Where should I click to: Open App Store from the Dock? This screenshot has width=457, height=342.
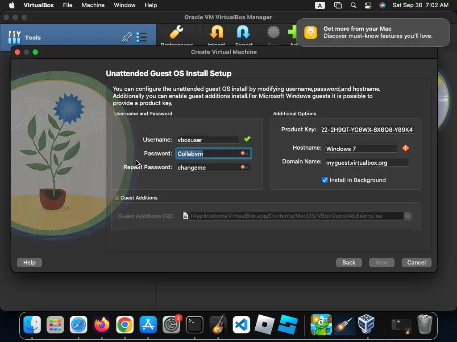[148, 324]
